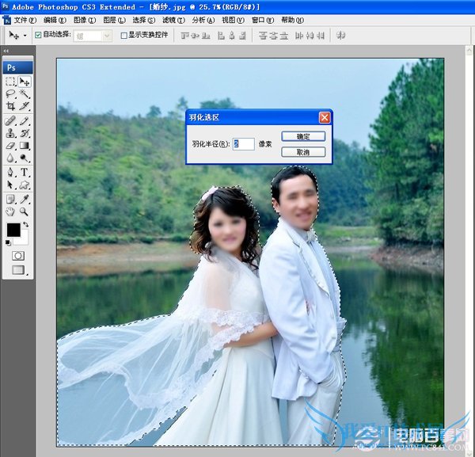Select the Hand tool
Screen dimensions: 475x457
11,211
